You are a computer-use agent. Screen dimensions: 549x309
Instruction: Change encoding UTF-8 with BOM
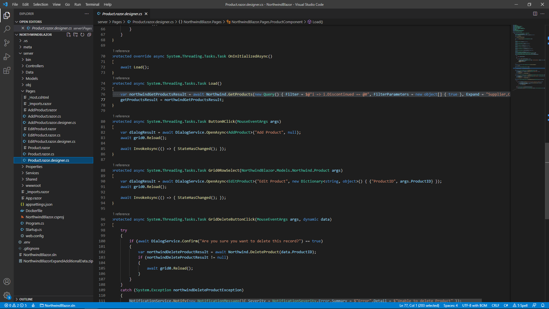[475, 306]
